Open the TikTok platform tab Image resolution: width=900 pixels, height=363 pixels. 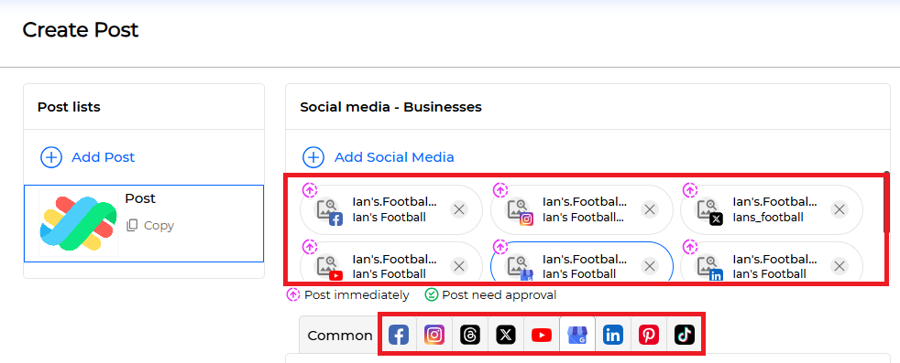pyautogui.click(x=685, y=335)
